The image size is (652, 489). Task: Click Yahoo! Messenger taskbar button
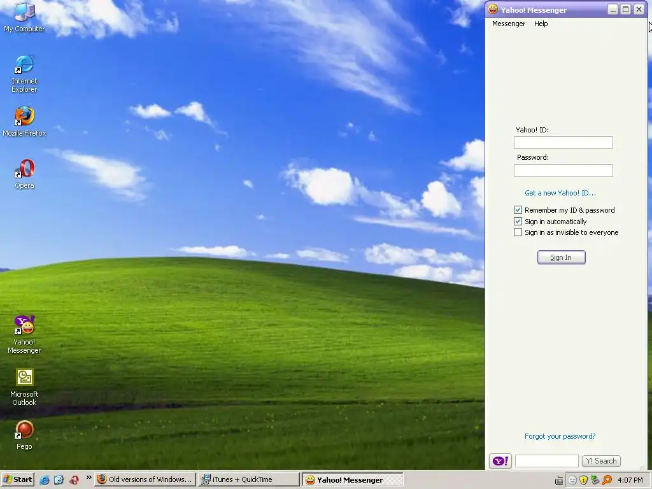(x=353, y=479)
